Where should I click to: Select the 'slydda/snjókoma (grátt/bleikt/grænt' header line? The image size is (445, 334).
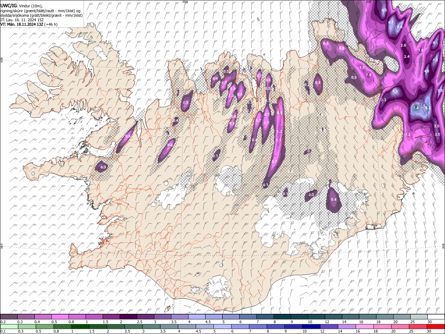click(x=42, y=15)
